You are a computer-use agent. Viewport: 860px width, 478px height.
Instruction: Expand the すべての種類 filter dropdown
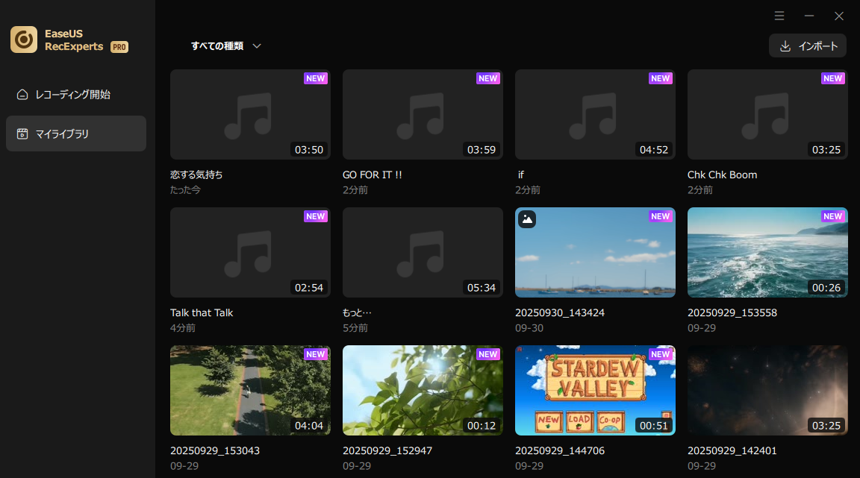225,46
